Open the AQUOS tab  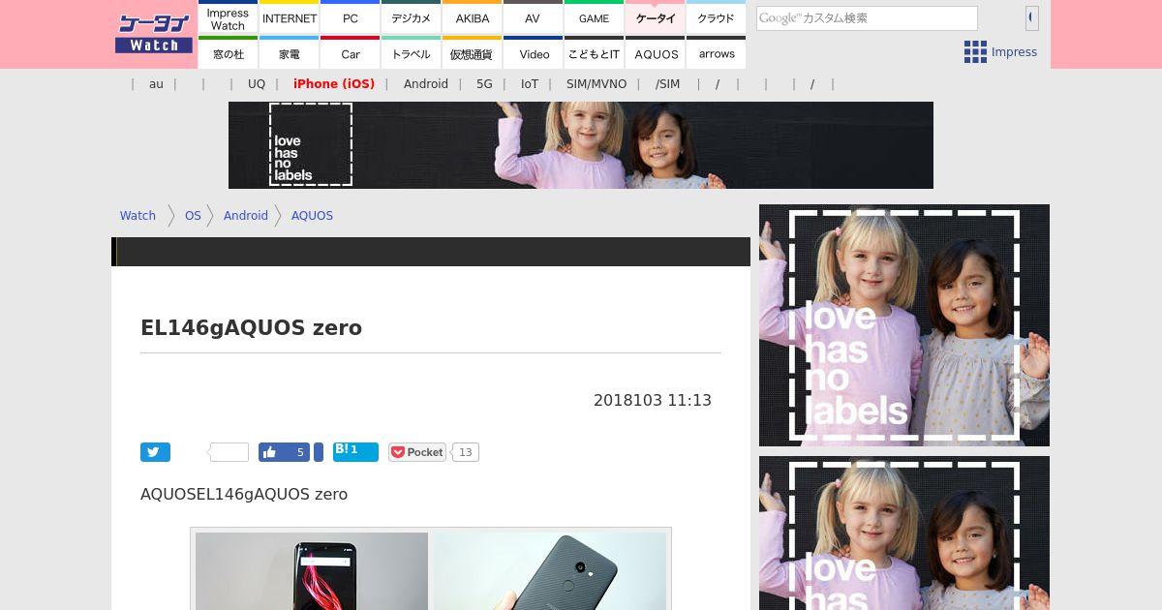pyautogui.click(x=655, y=53)
